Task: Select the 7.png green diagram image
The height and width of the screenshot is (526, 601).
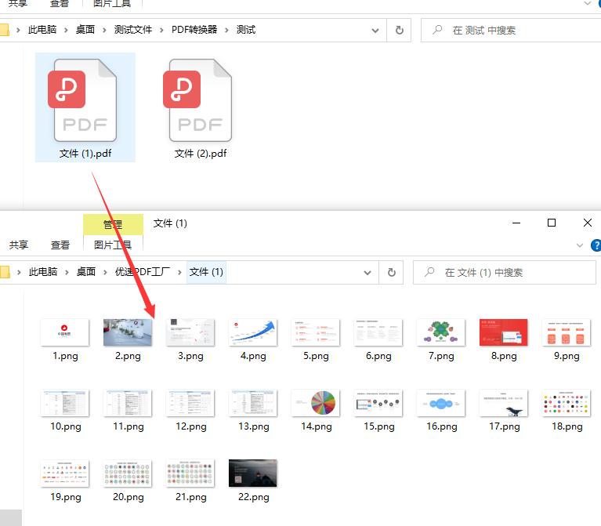Action: (x=441, y=332)
